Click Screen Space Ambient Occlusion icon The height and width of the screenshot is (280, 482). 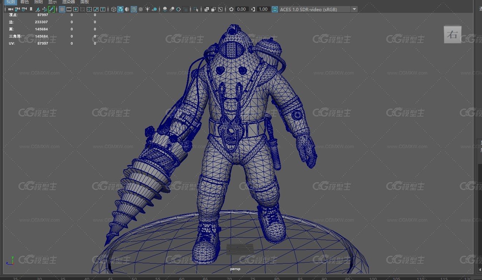(x=165, y=9)
